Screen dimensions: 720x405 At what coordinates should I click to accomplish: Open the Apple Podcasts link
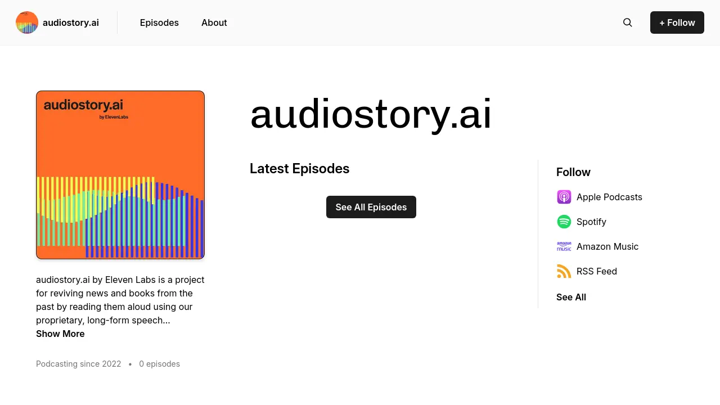(609, 197)
